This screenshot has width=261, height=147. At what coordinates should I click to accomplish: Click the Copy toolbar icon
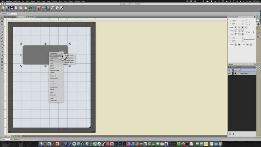[21, 8]
